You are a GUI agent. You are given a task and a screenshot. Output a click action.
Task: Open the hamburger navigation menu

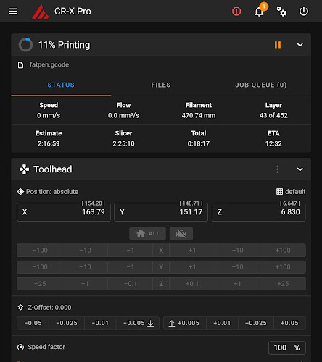13,12
